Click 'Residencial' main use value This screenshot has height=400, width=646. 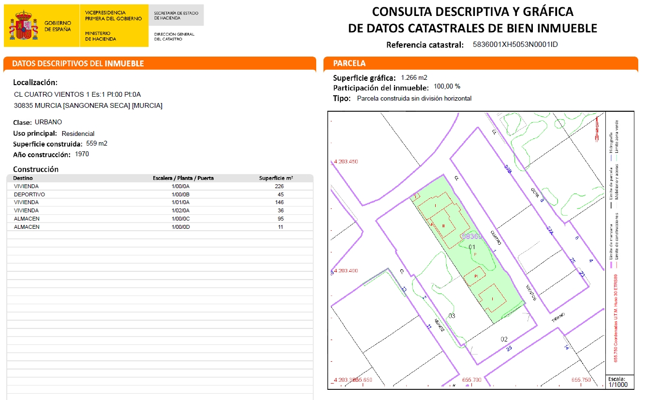[78, 133]
